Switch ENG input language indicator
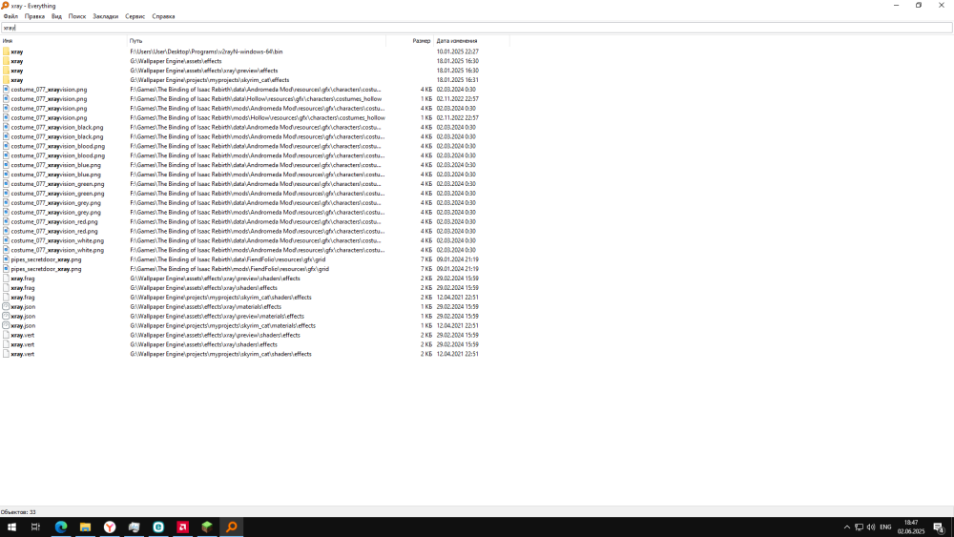Screen dimensions: 954x537 [885, 527]
